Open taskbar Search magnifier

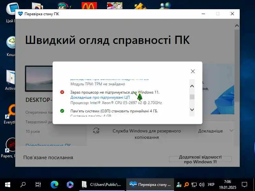(23, 185)
